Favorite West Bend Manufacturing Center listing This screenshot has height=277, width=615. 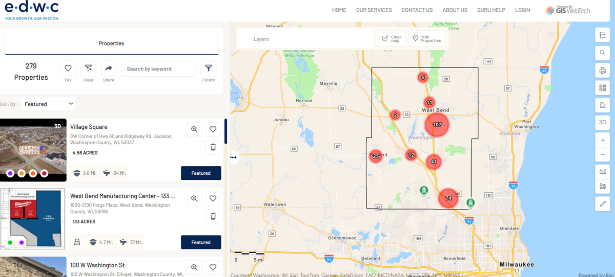tap(213, 199)
